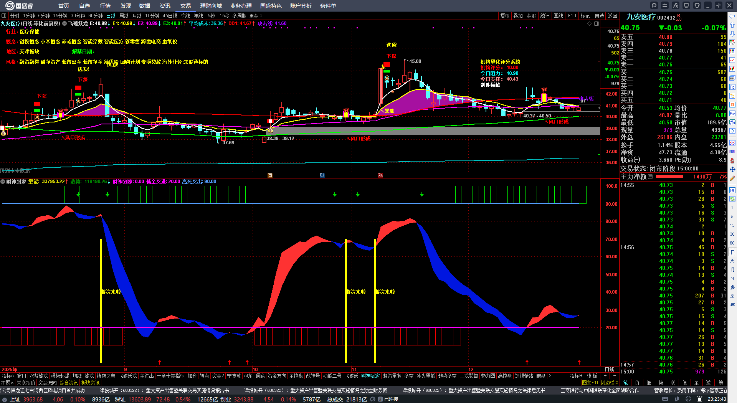The height and width of the screenshot is (403, 737).
Task: Select the 财神到家 indicator tab
Action: click(370, 376)
